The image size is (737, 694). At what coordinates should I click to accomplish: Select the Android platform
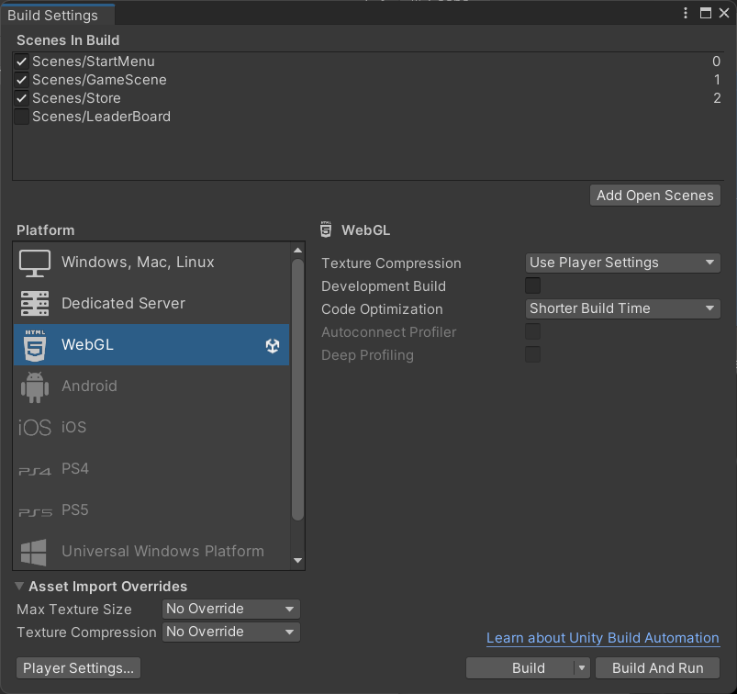pyautogui.click(x=151, y=386)
